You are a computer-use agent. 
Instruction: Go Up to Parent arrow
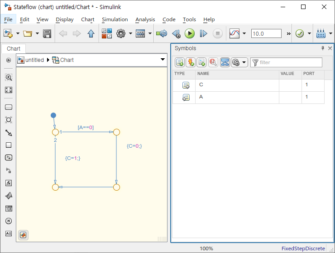(x=91, y=33)
